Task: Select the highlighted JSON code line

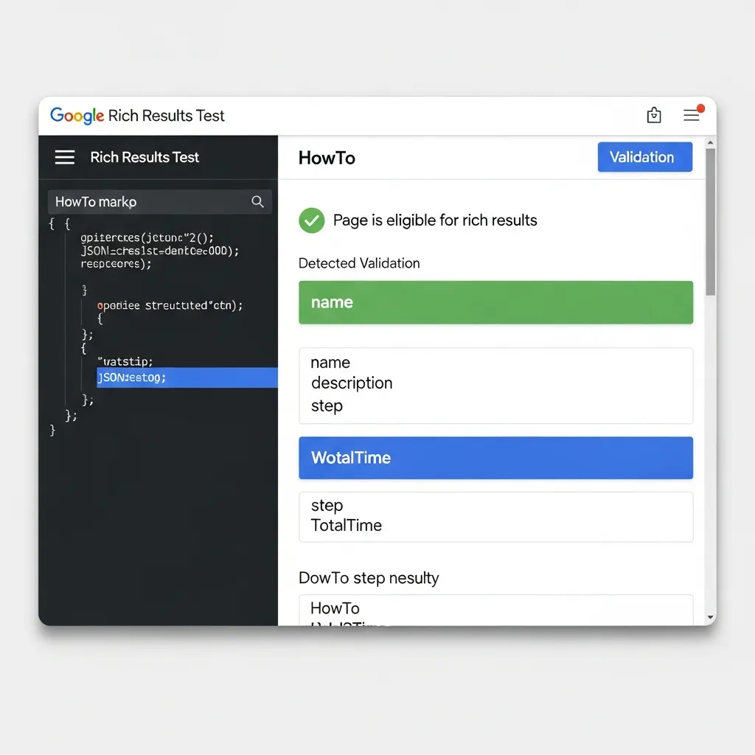Action: 187,377
